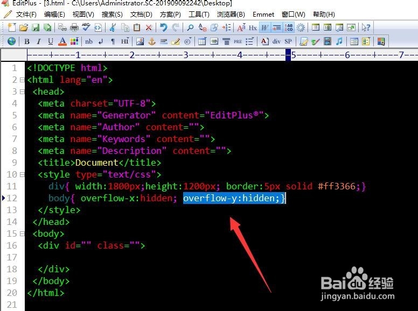Open Find with the magnifier icon

[x=190, y=27]
